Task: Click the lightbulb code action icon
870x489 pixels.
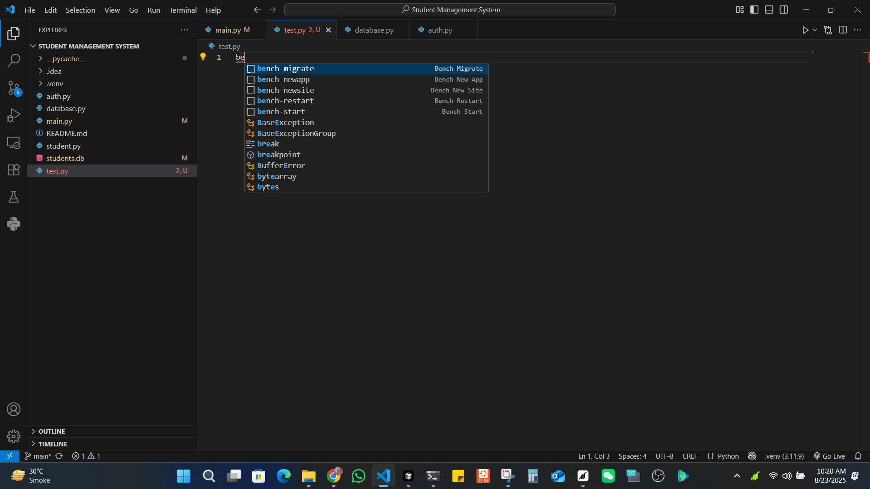Action: click(x=203, y=57)
